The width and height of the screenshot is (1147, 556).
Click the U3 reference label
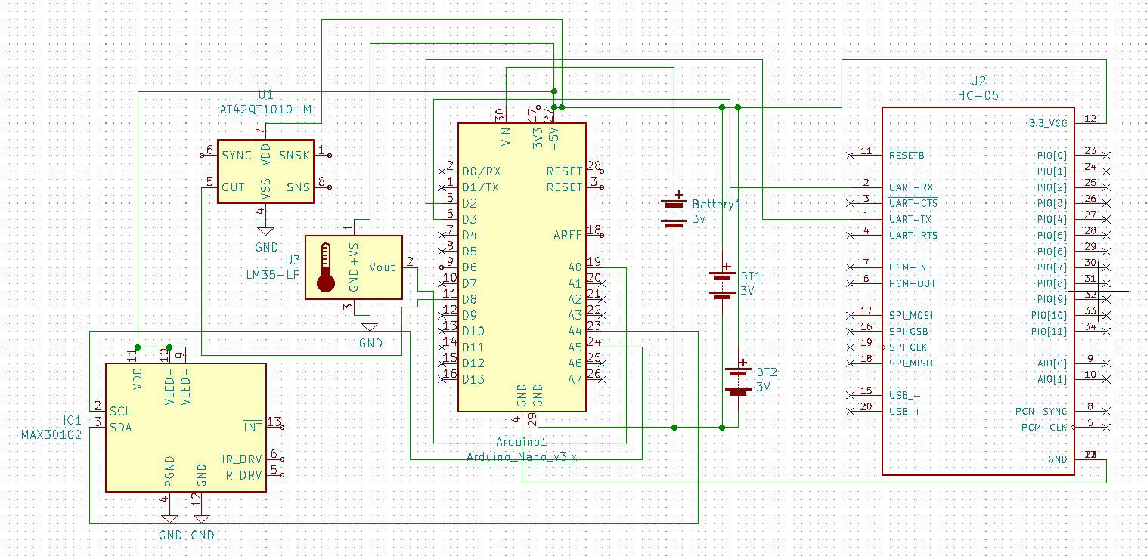(x=293, y=260)
